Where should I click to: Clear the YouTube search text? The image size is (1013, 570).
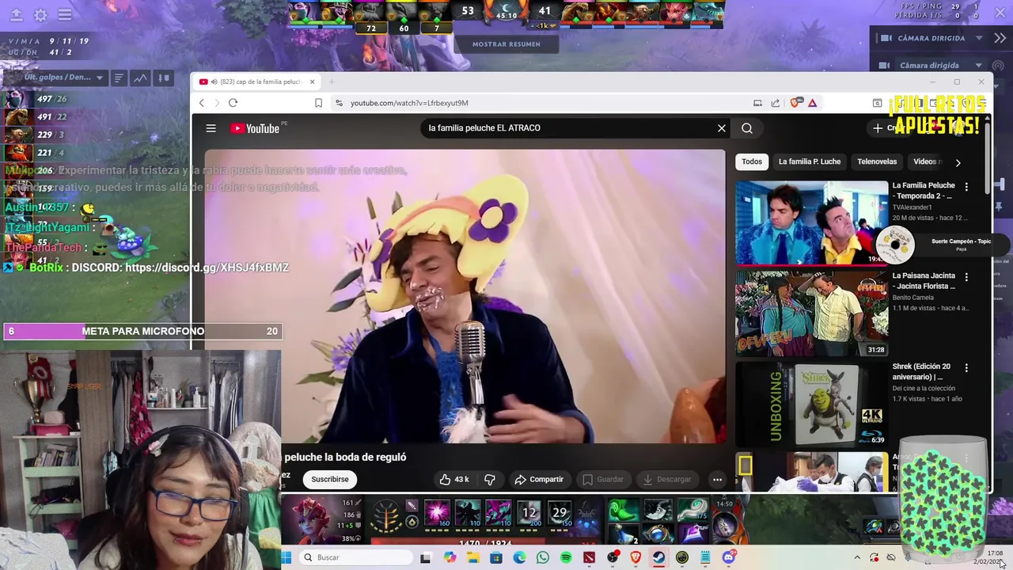point(722,128)
